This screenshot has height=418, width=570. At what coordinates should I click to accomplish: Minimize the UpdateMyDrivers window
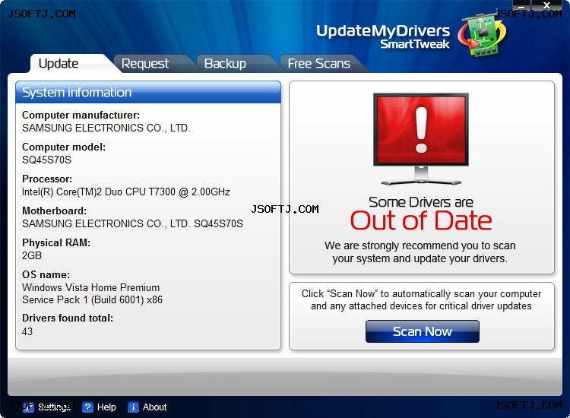521,5
